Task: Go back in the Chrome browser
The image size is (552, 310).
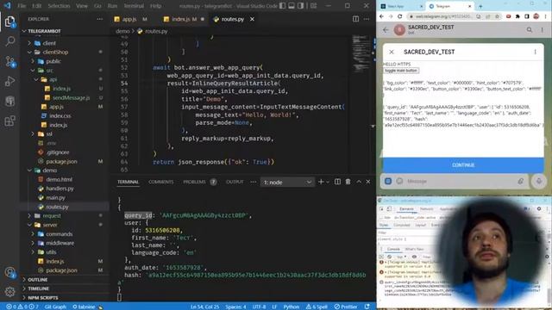Action: click(381, 16)
